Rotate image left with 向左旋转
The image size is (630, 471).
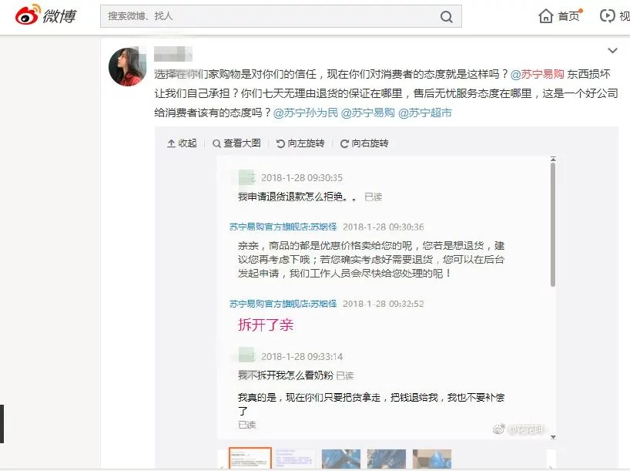click(x=300, y=143)
